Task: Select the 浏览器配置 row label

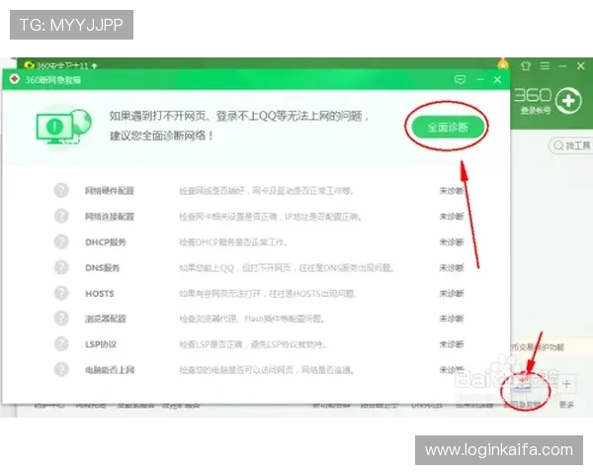Action: coord(105,319)
